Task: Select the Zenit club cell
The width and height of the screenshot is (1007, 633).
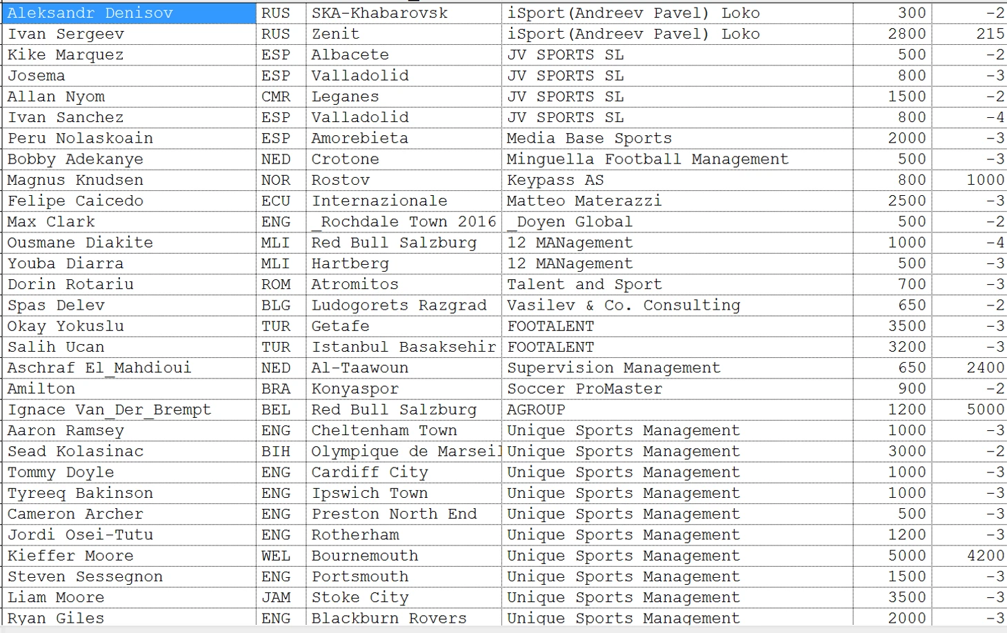Action: [403, 34]
